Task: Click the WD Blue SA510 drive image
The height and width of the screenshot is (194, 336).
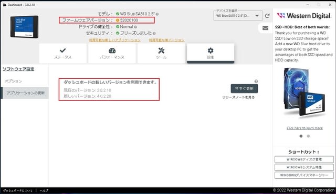Action: pyautogui.click(x=24, y=27)
